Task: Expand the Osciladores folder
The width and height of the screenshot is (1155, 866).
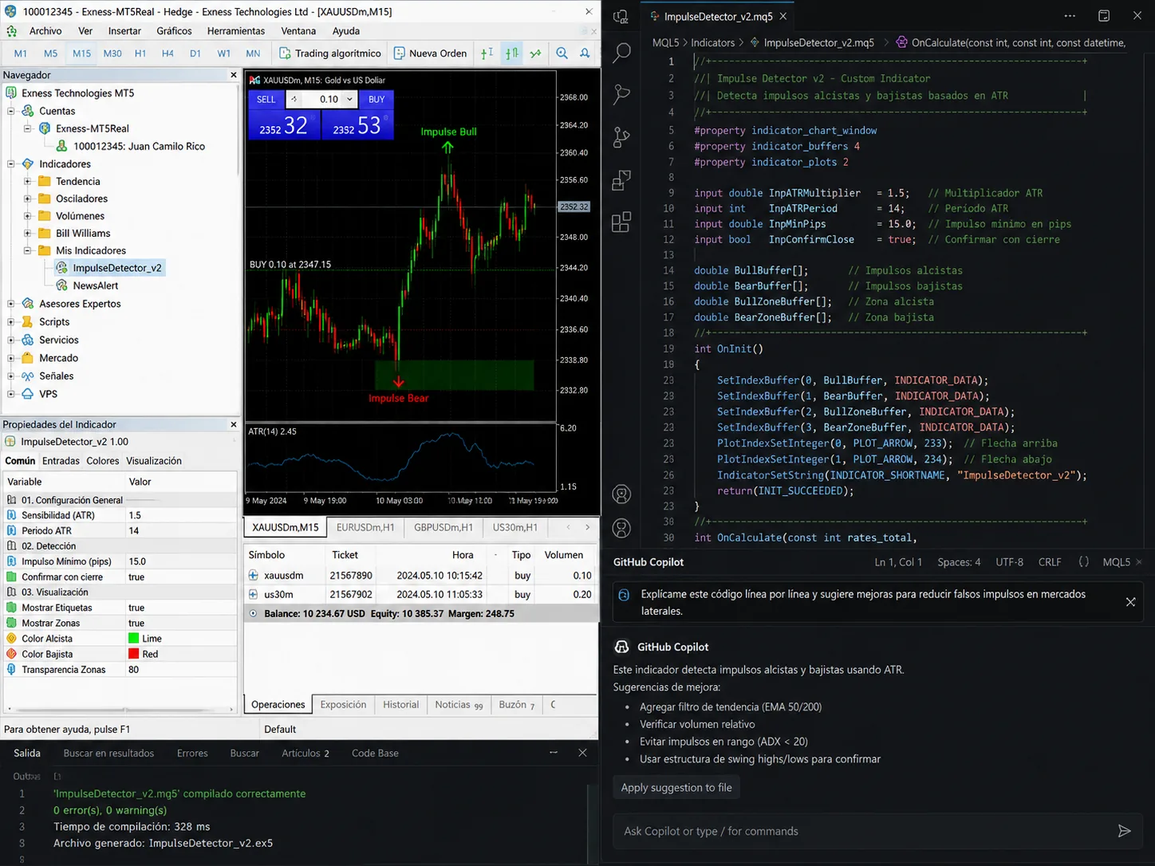Action: pyautogui.click(x=27, y=199)
